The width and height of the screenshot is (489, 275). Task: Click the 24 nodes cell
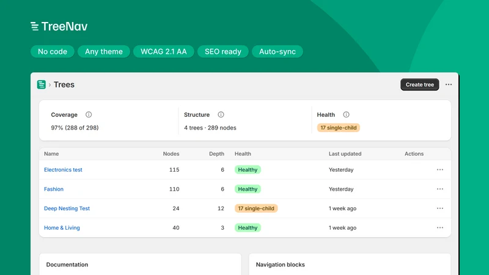coord(176,208)
